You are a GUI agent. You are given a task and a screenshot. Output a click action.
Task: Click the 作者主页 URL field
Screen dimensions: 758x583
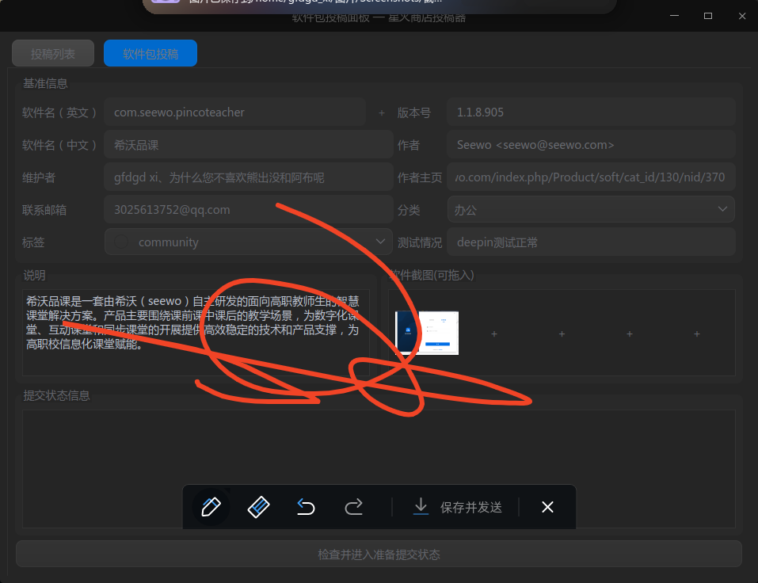[x=590, y=177]
